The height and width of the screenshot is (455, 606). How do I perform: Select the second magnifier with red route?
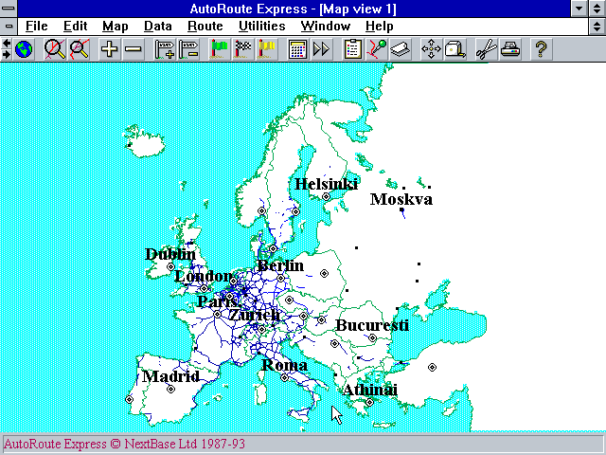coord(80,49)
